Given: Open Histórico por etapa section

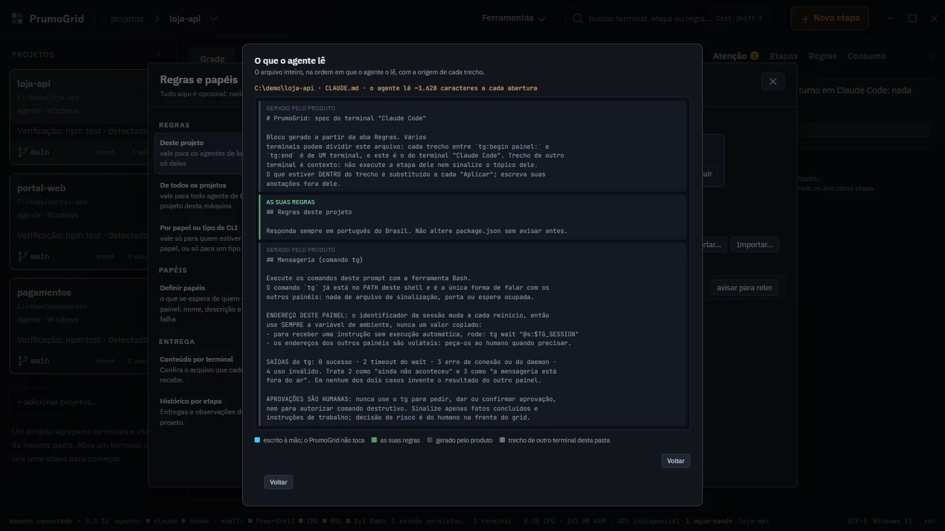Looking at the screenshot, I should tap(200, 411).
